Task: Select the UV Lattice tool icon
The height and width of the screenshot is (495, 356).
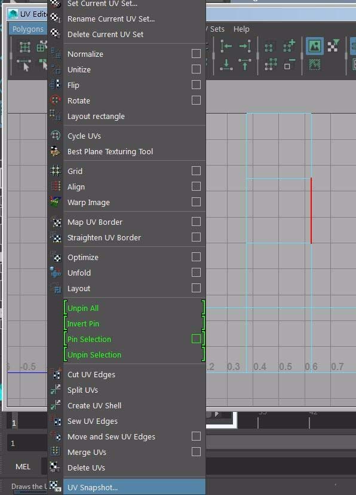Action: click(x=25, y=47)
